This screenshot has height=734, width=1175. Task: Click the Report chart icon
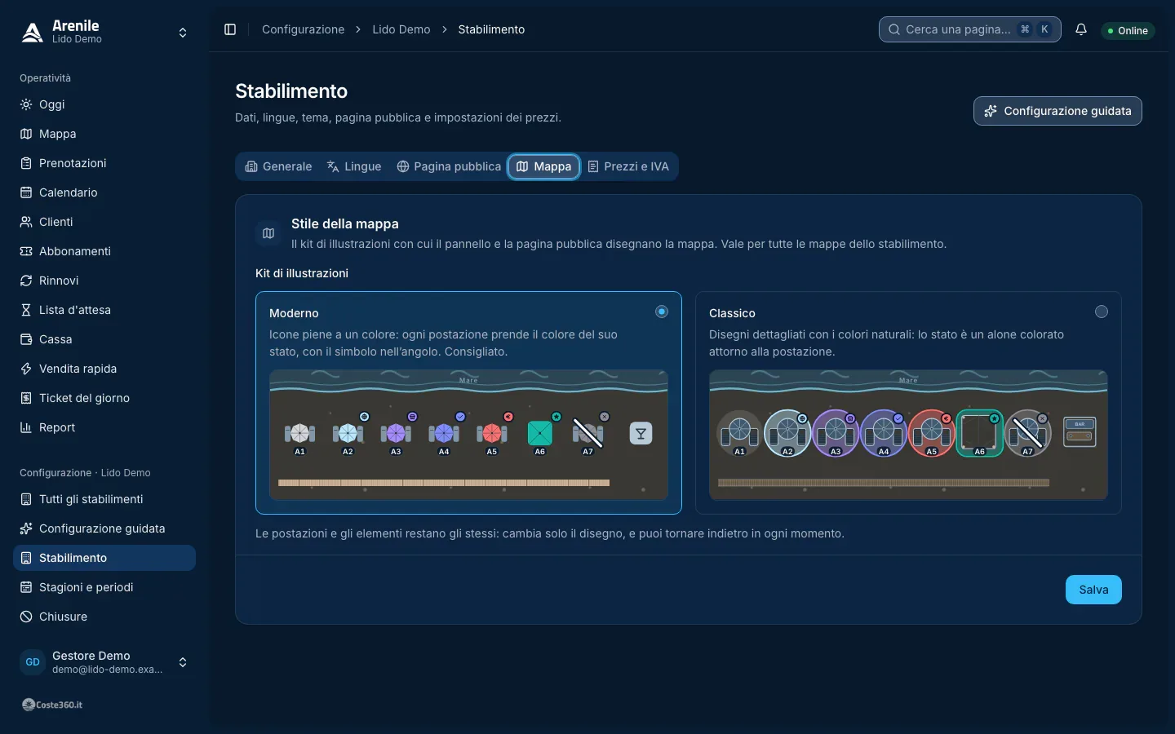pyautogui.click(x=26, y=427)
